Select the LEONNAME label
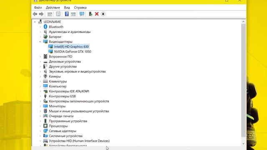 pos(52,22)
